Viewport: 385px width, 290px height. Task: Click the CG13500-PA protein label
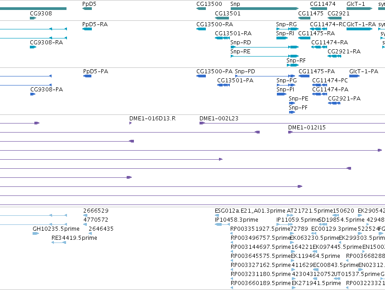tap(214, 71)
